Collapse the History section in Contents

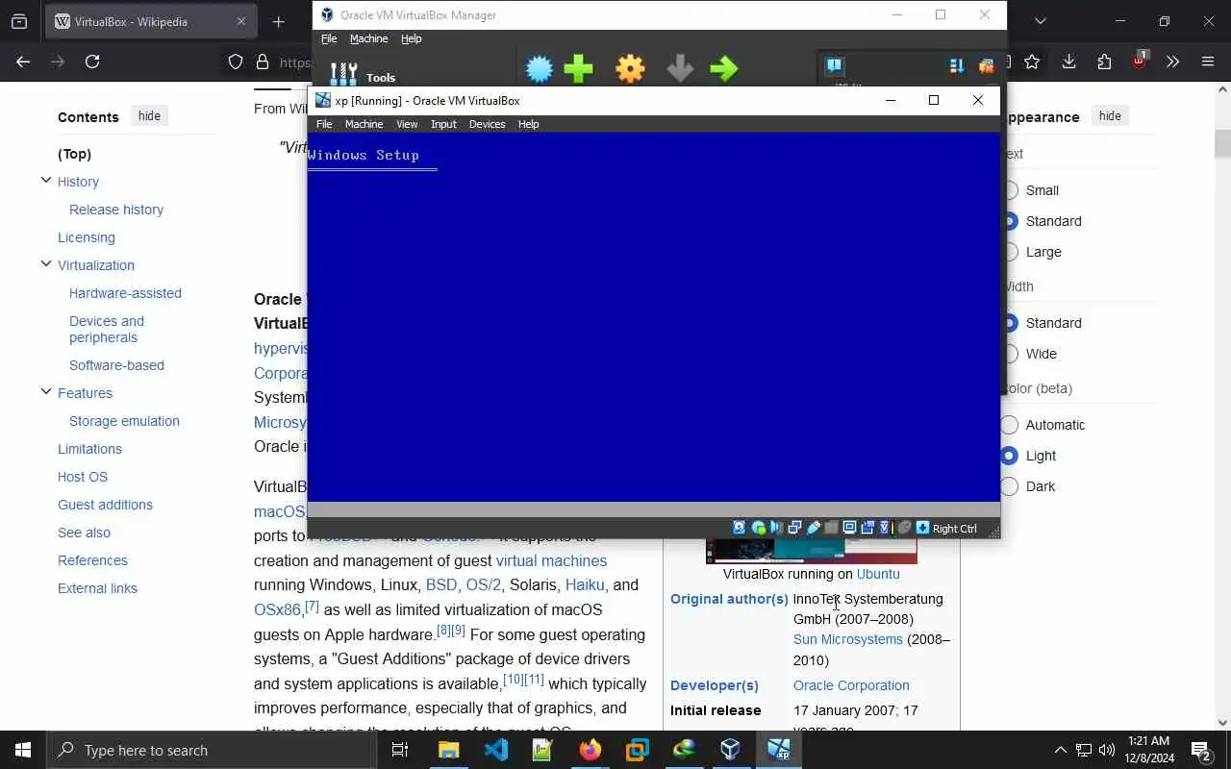click(x=45, y=181)
